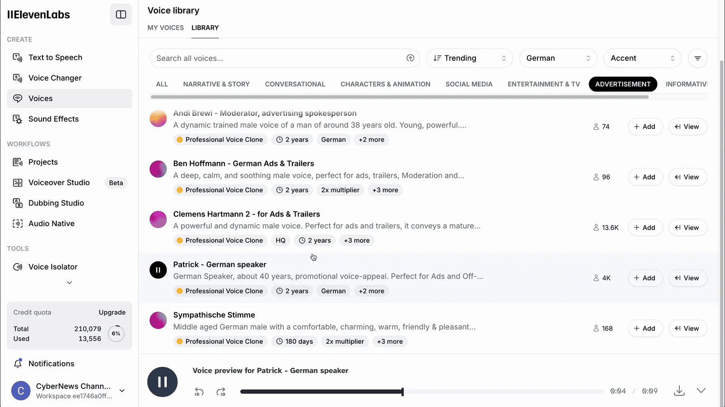This screenshot has height=407, width=725.
Task: Pause playback with the large player button
Action: (x=162, y=382)
